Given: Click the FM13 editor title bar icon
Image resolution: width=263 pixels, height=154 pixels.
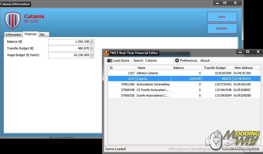Looking at the screenshot, I should coord(106,53).
